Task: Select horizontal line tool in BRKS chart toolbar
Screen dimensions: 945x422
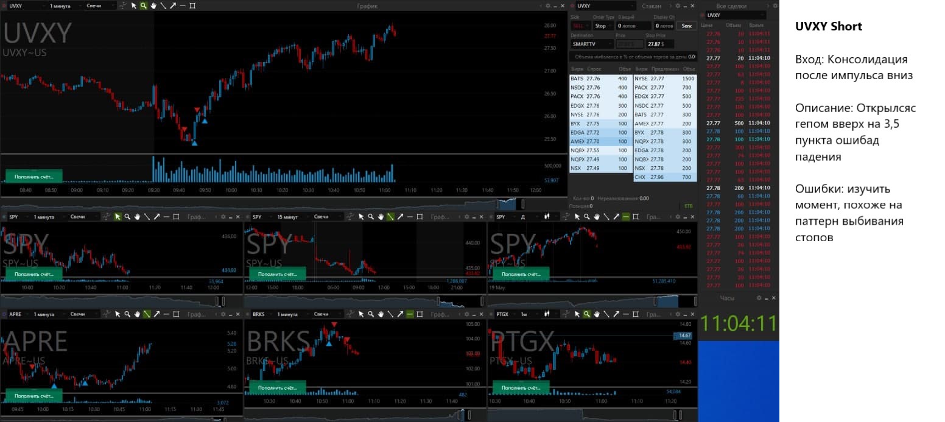Action: [x=410, y=314]
